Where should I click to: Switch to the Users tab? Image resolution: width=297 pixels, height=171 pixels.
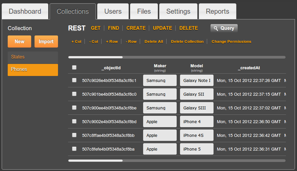[x=113, y=12]
